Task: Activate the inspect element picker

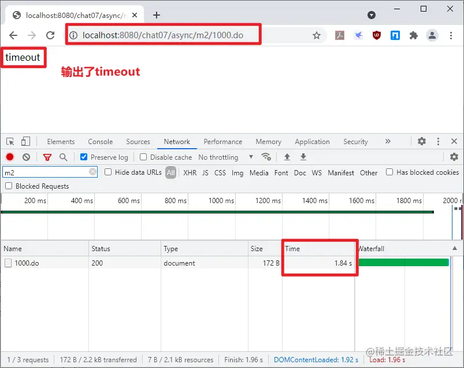Action: (x=10, y=142)
